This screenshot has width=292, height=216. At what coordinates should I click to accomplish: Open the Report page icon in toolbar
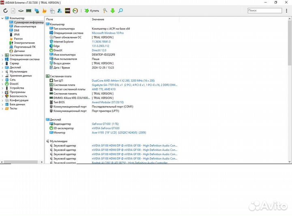point(13,11)
